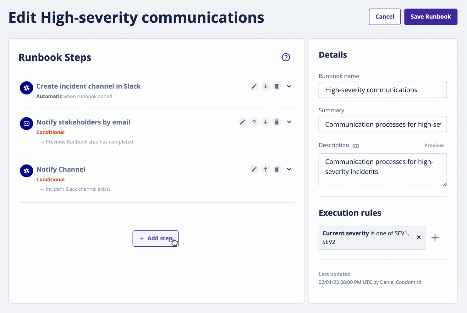Click 'Incident Slack channel exists' condition text
This screenshot has height=313, width=467.
pos(78,189)
